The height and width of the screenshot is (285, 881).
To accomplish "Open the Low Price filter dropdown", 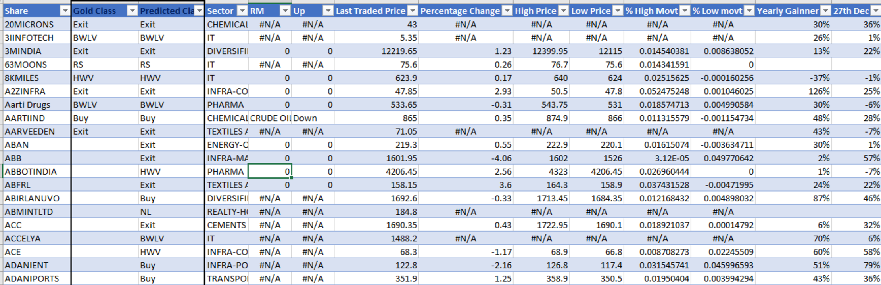I will pyautogui.click(x=618, y=11).
